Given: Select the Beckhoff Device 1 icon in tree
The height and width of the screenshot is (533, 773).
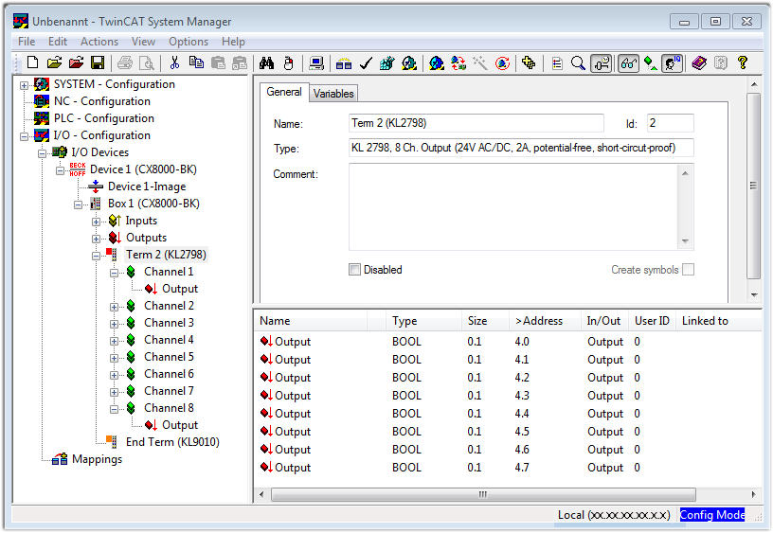Looking at the screenshot, I should coord(78,169).
